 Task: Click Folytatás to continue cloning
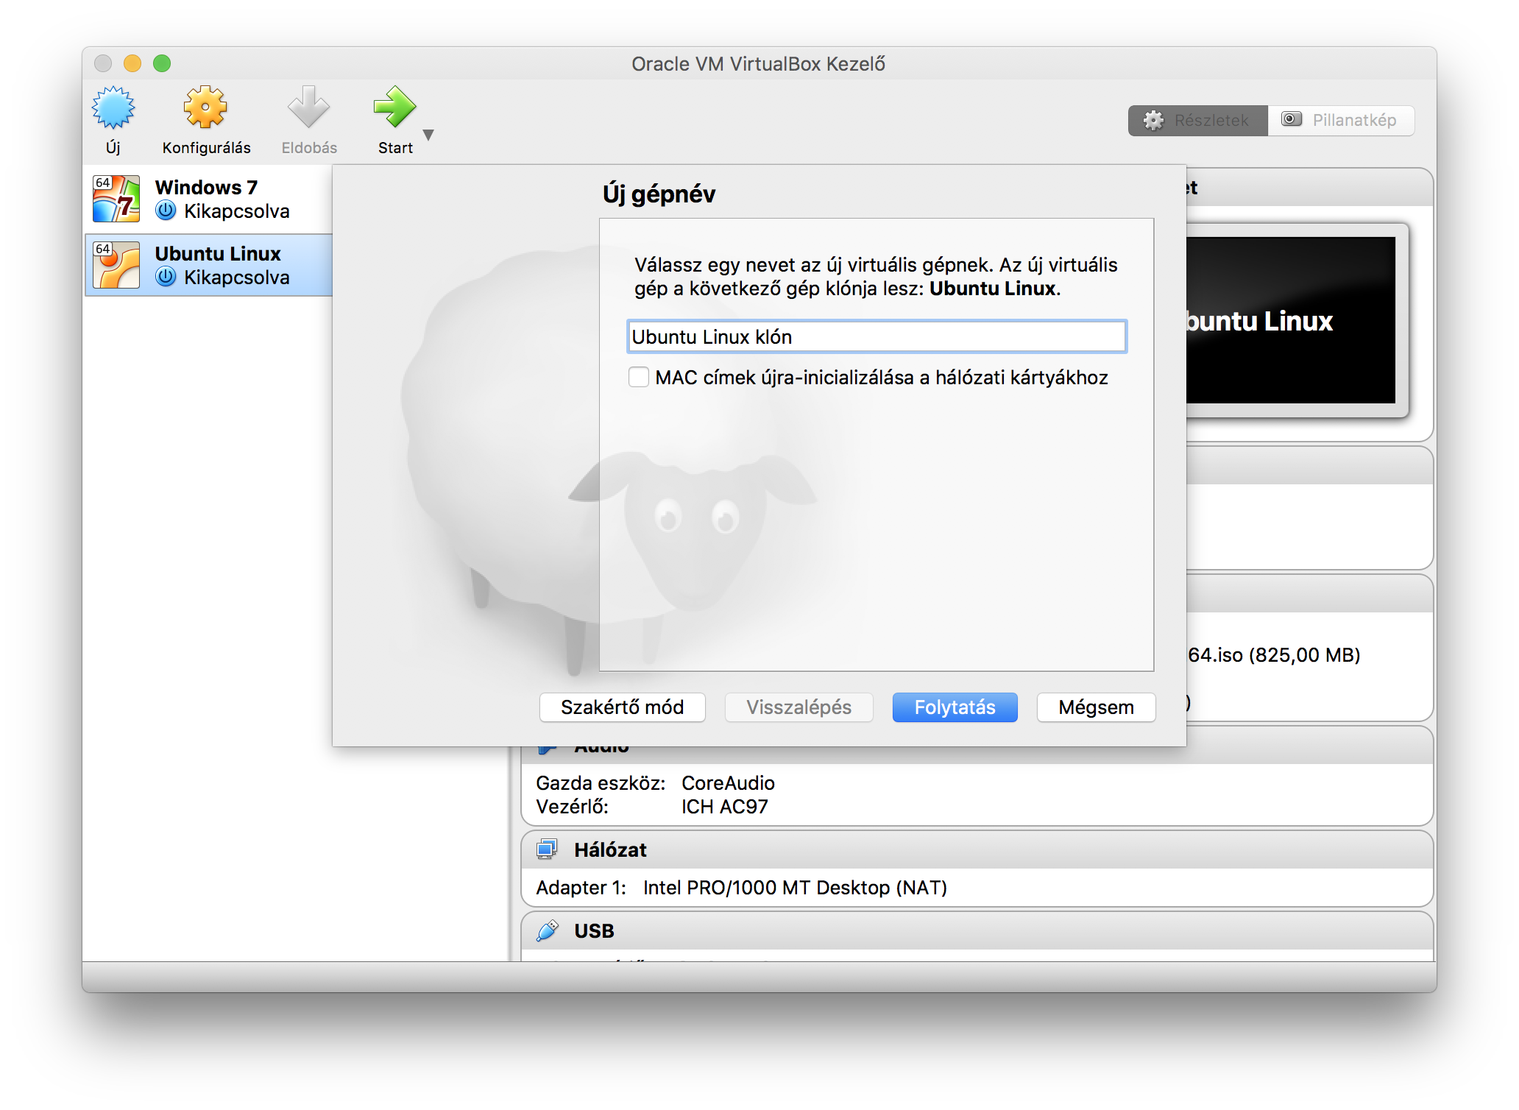(955, 707)
